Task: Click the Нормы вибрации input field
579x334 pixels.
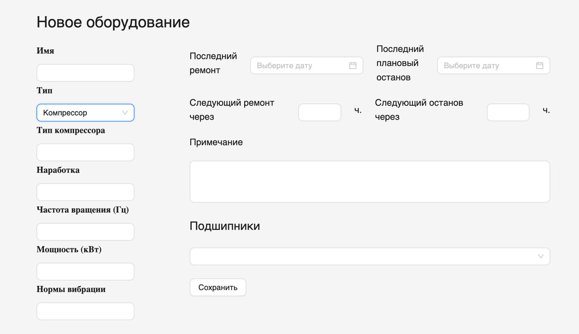Action: point(85,311)
